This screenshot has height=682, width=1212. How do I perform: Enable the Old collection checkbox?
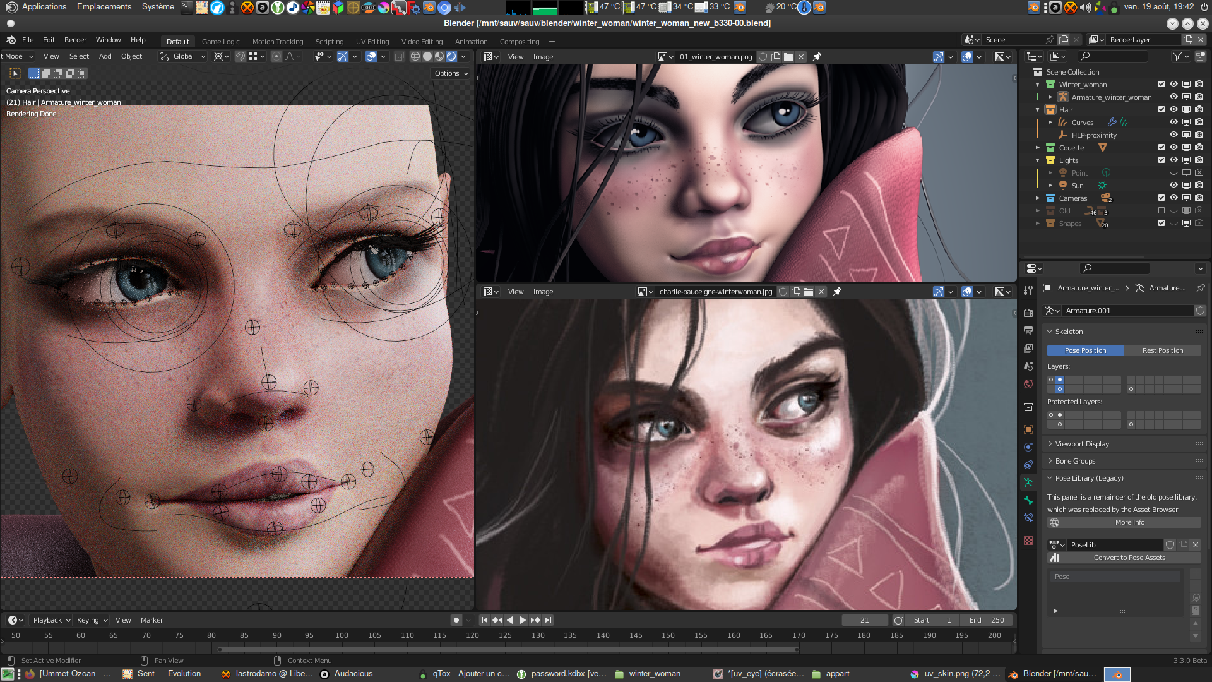pyautogui.click(x=1161, y=211)
